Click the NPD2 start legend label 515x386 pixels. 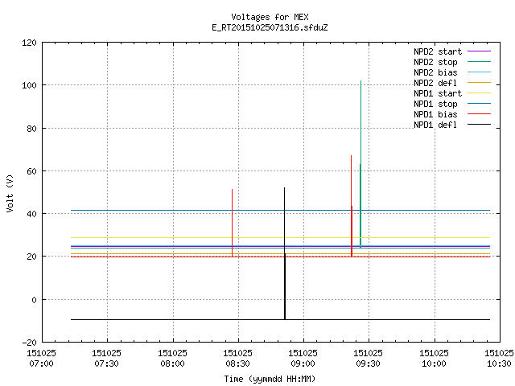point(438,51)
